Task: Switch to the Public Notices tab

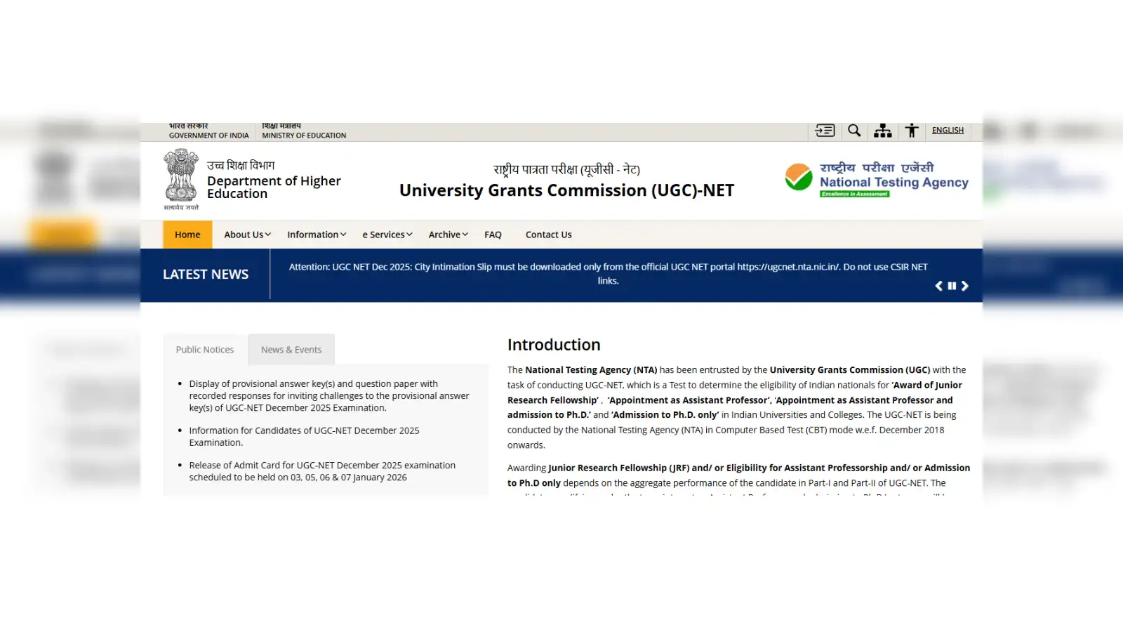Action: point(205,350)
